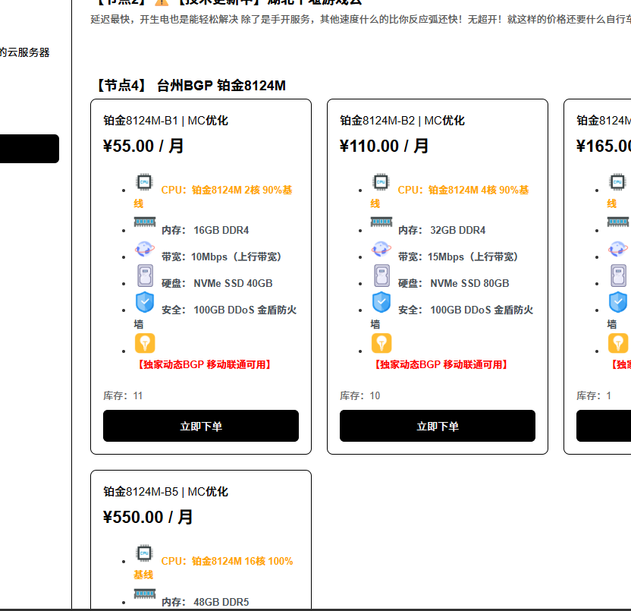Click the order button in the ¥165.00 card
Image resolution: width=631 pixels, height=611 pixels.
[x=604, y=426]
